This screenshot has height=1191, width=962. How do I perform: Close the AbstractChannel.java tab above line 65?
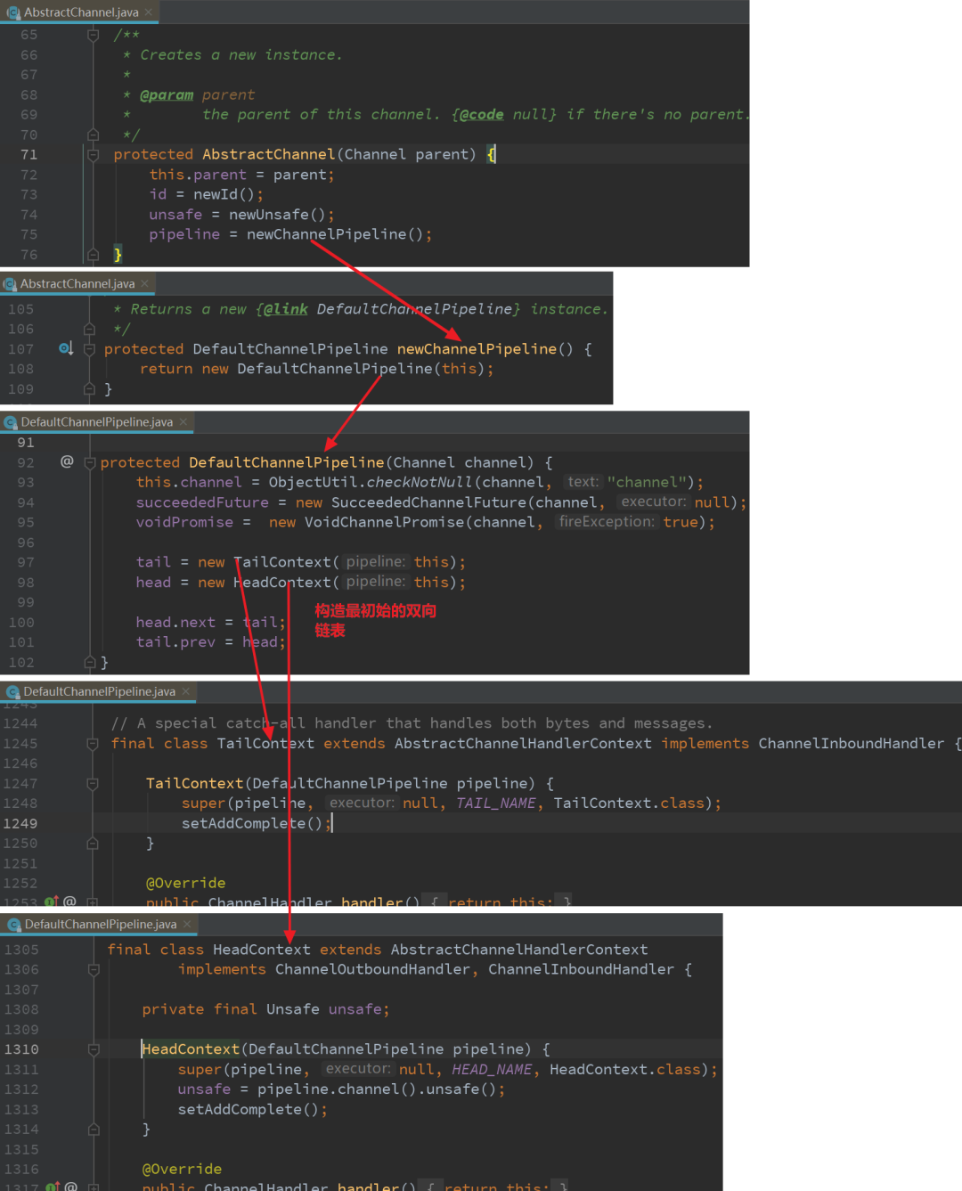coord(149,12)
